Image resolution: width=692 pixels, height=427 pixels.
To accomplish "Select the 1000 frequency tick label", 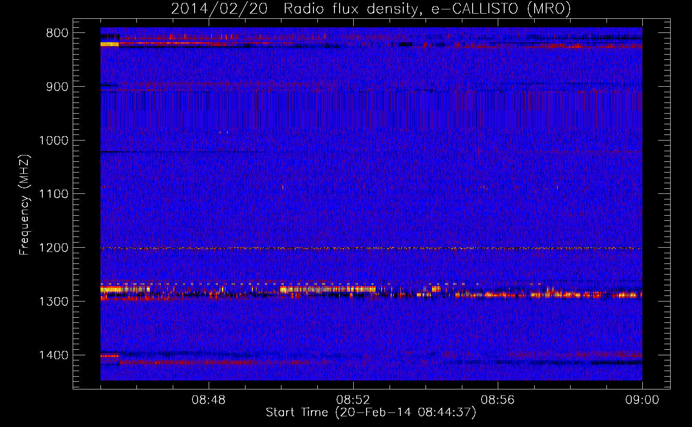I will click(53, 140).
